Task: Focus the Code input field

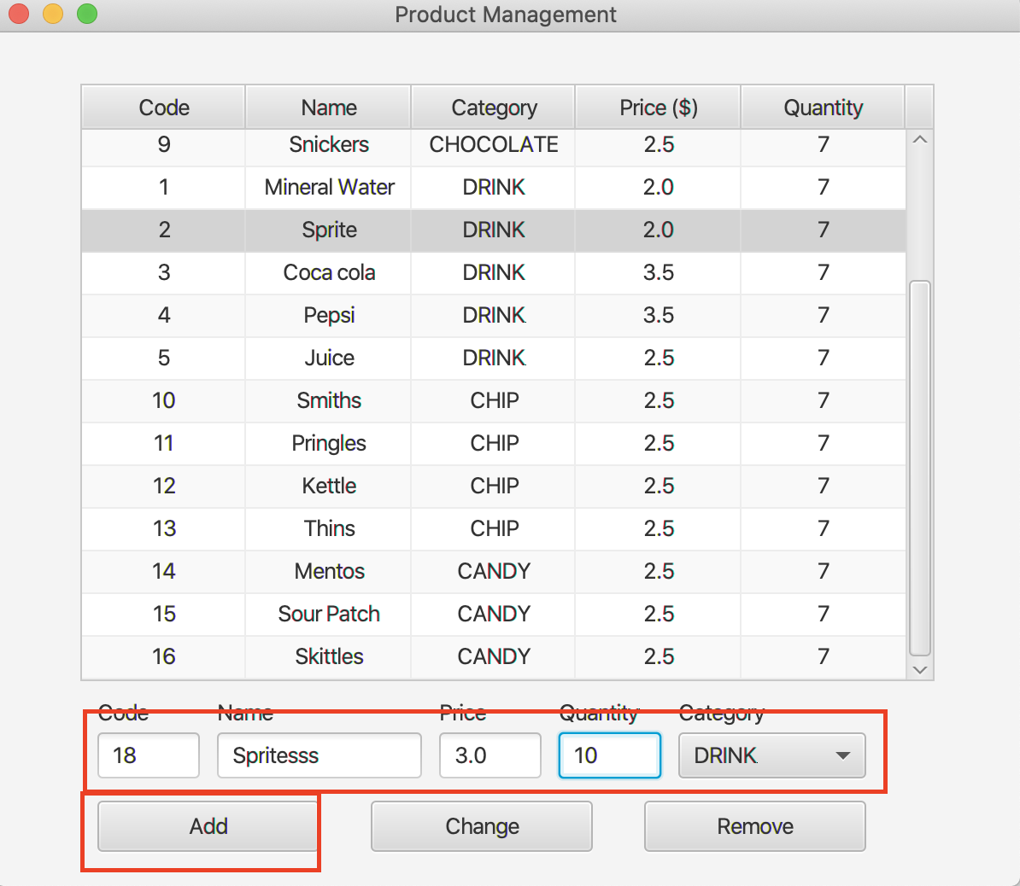Action: (x=149, y=755)
